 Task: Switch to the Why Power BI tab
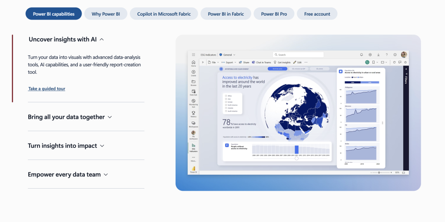106,14
